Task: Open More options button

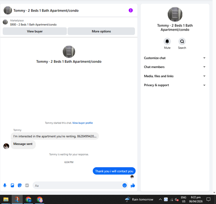Action: pyautogui.click(x=101, y=31)
